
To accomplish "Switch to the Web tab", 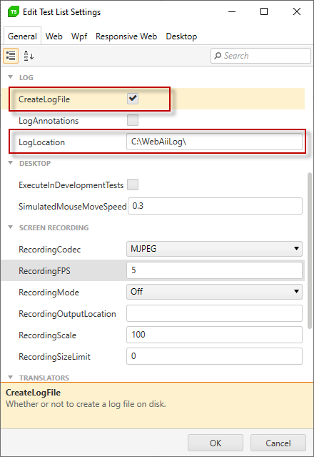I will (x=54, y=36).
